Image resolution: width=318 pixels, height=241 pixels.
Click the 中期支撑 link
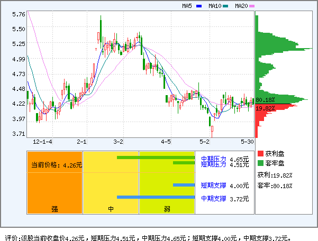[213, 199]
